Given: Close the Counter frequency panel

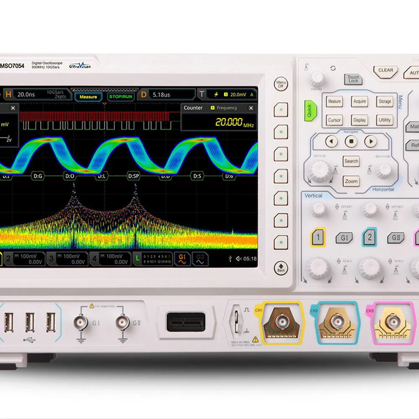Looking at the screenshot, I should (x=251, y=108).
